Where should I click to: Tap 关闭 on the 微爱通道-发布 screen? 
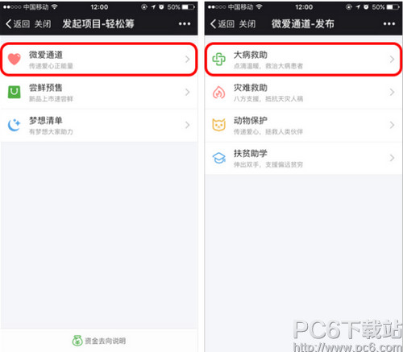click(x=247, y=24)
